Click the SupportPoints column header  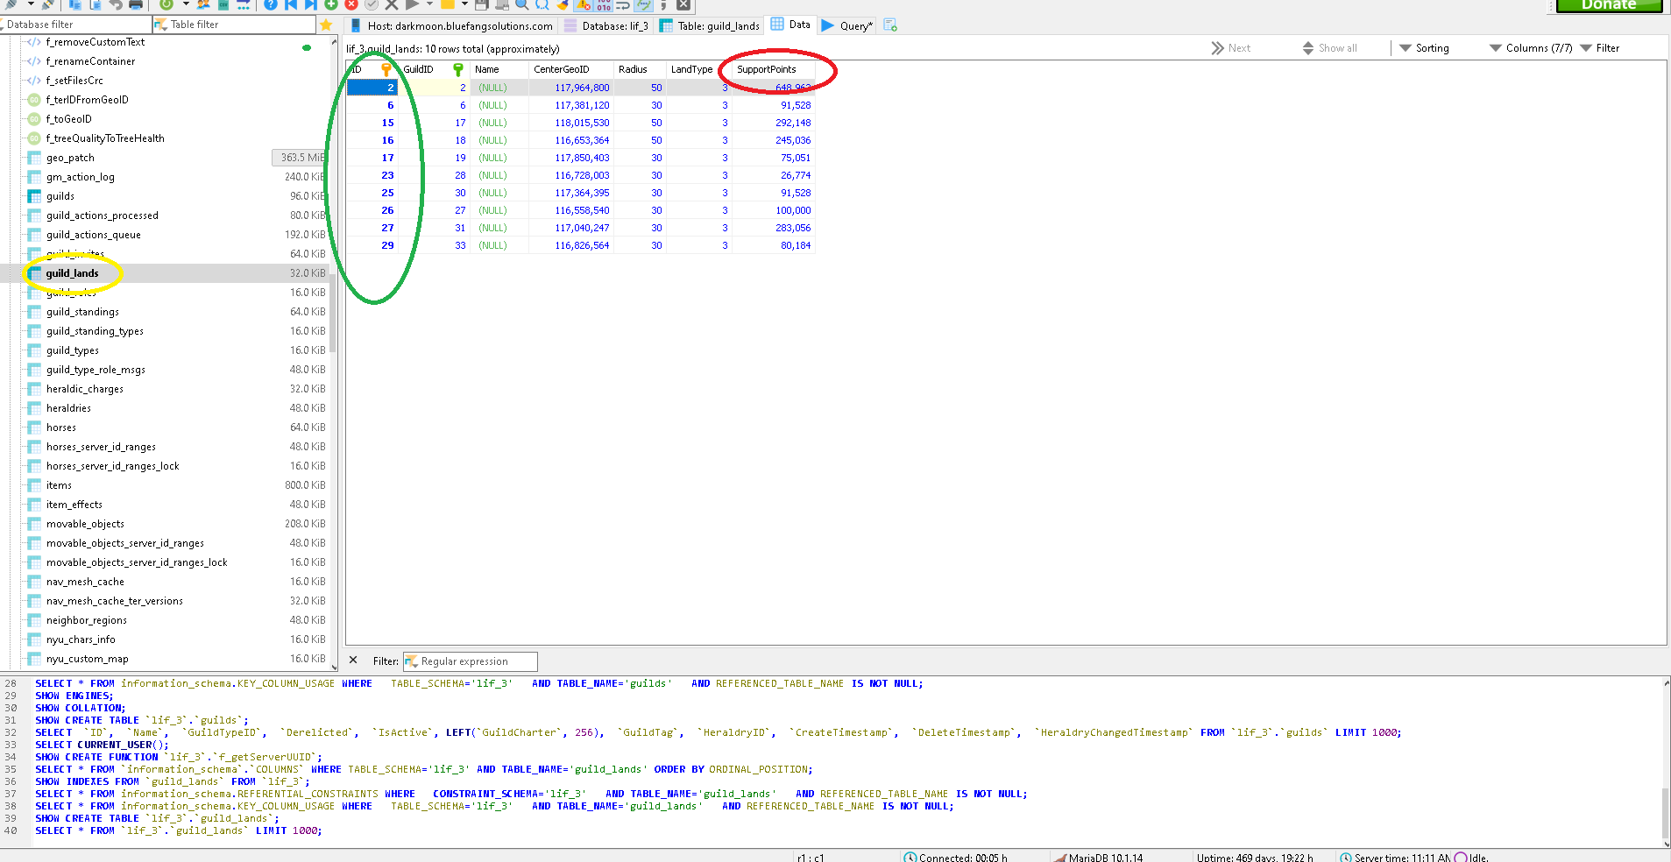click(x=767, y=69)
